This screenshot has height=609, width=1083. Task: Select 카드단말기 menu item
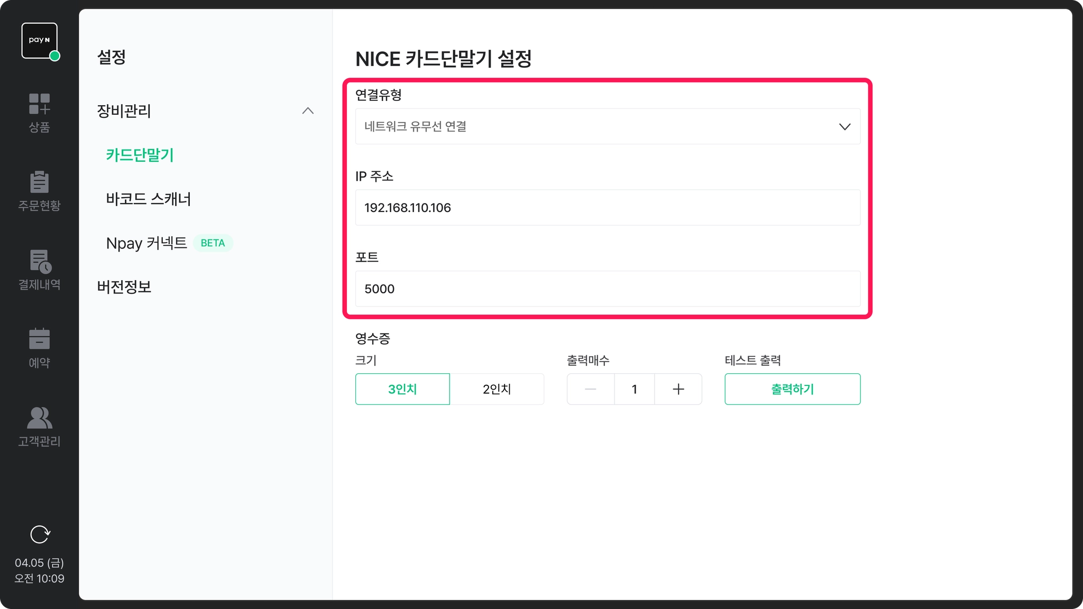pyautogui.click(x=140, y=155)
